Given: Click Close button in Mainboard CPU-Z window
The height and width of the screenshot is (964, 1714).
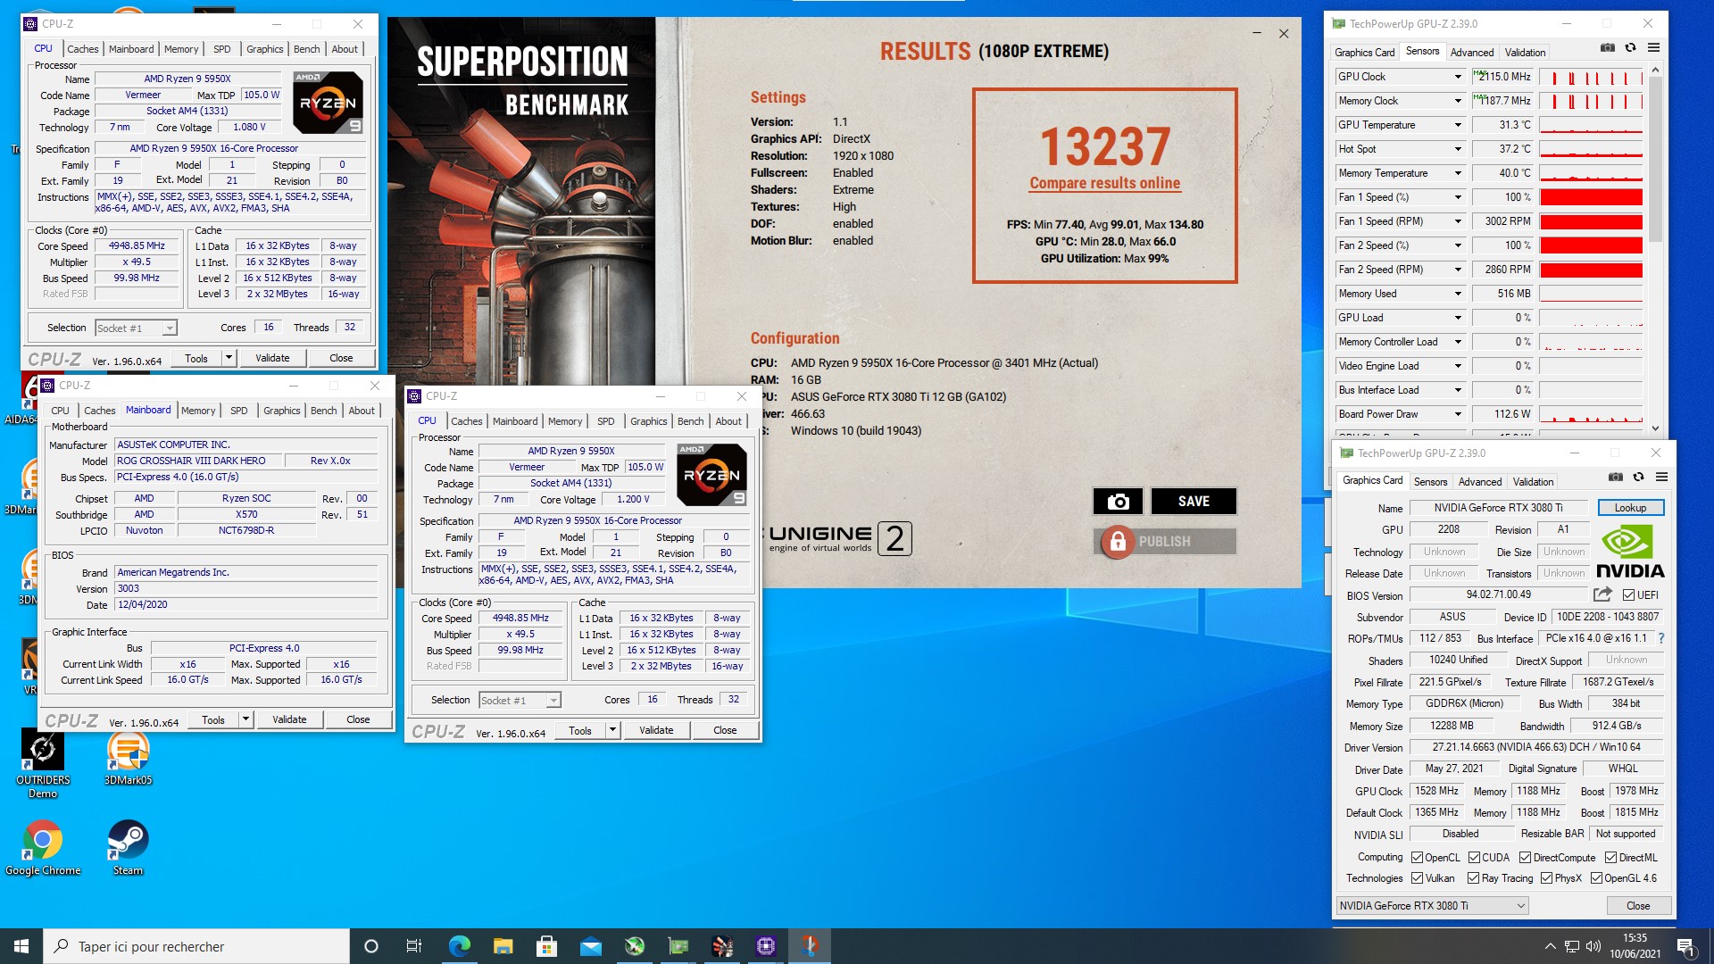Looking at the screenshot, I should click(x=358, y=719).
